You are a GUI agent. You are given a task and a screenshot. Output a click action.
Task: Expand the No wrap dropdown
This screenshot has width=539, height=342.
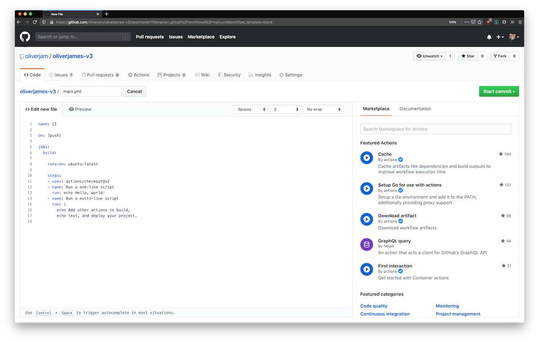tap(323, 109)
